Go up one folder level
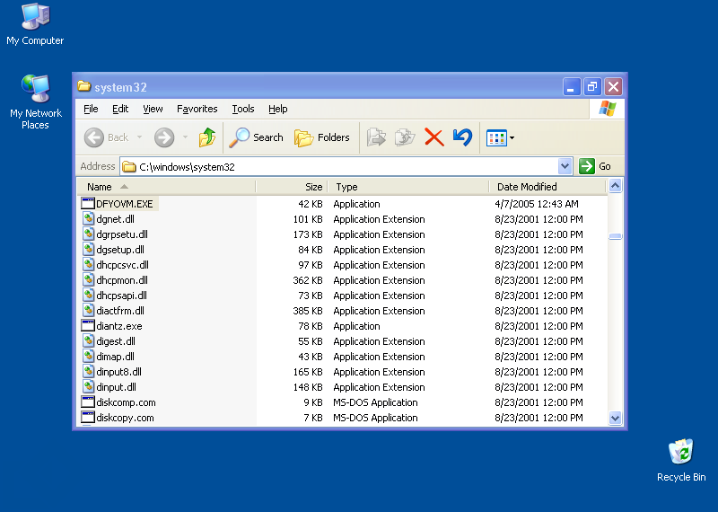The width and height of the screenshot is (718, 512). click(207, 137)
